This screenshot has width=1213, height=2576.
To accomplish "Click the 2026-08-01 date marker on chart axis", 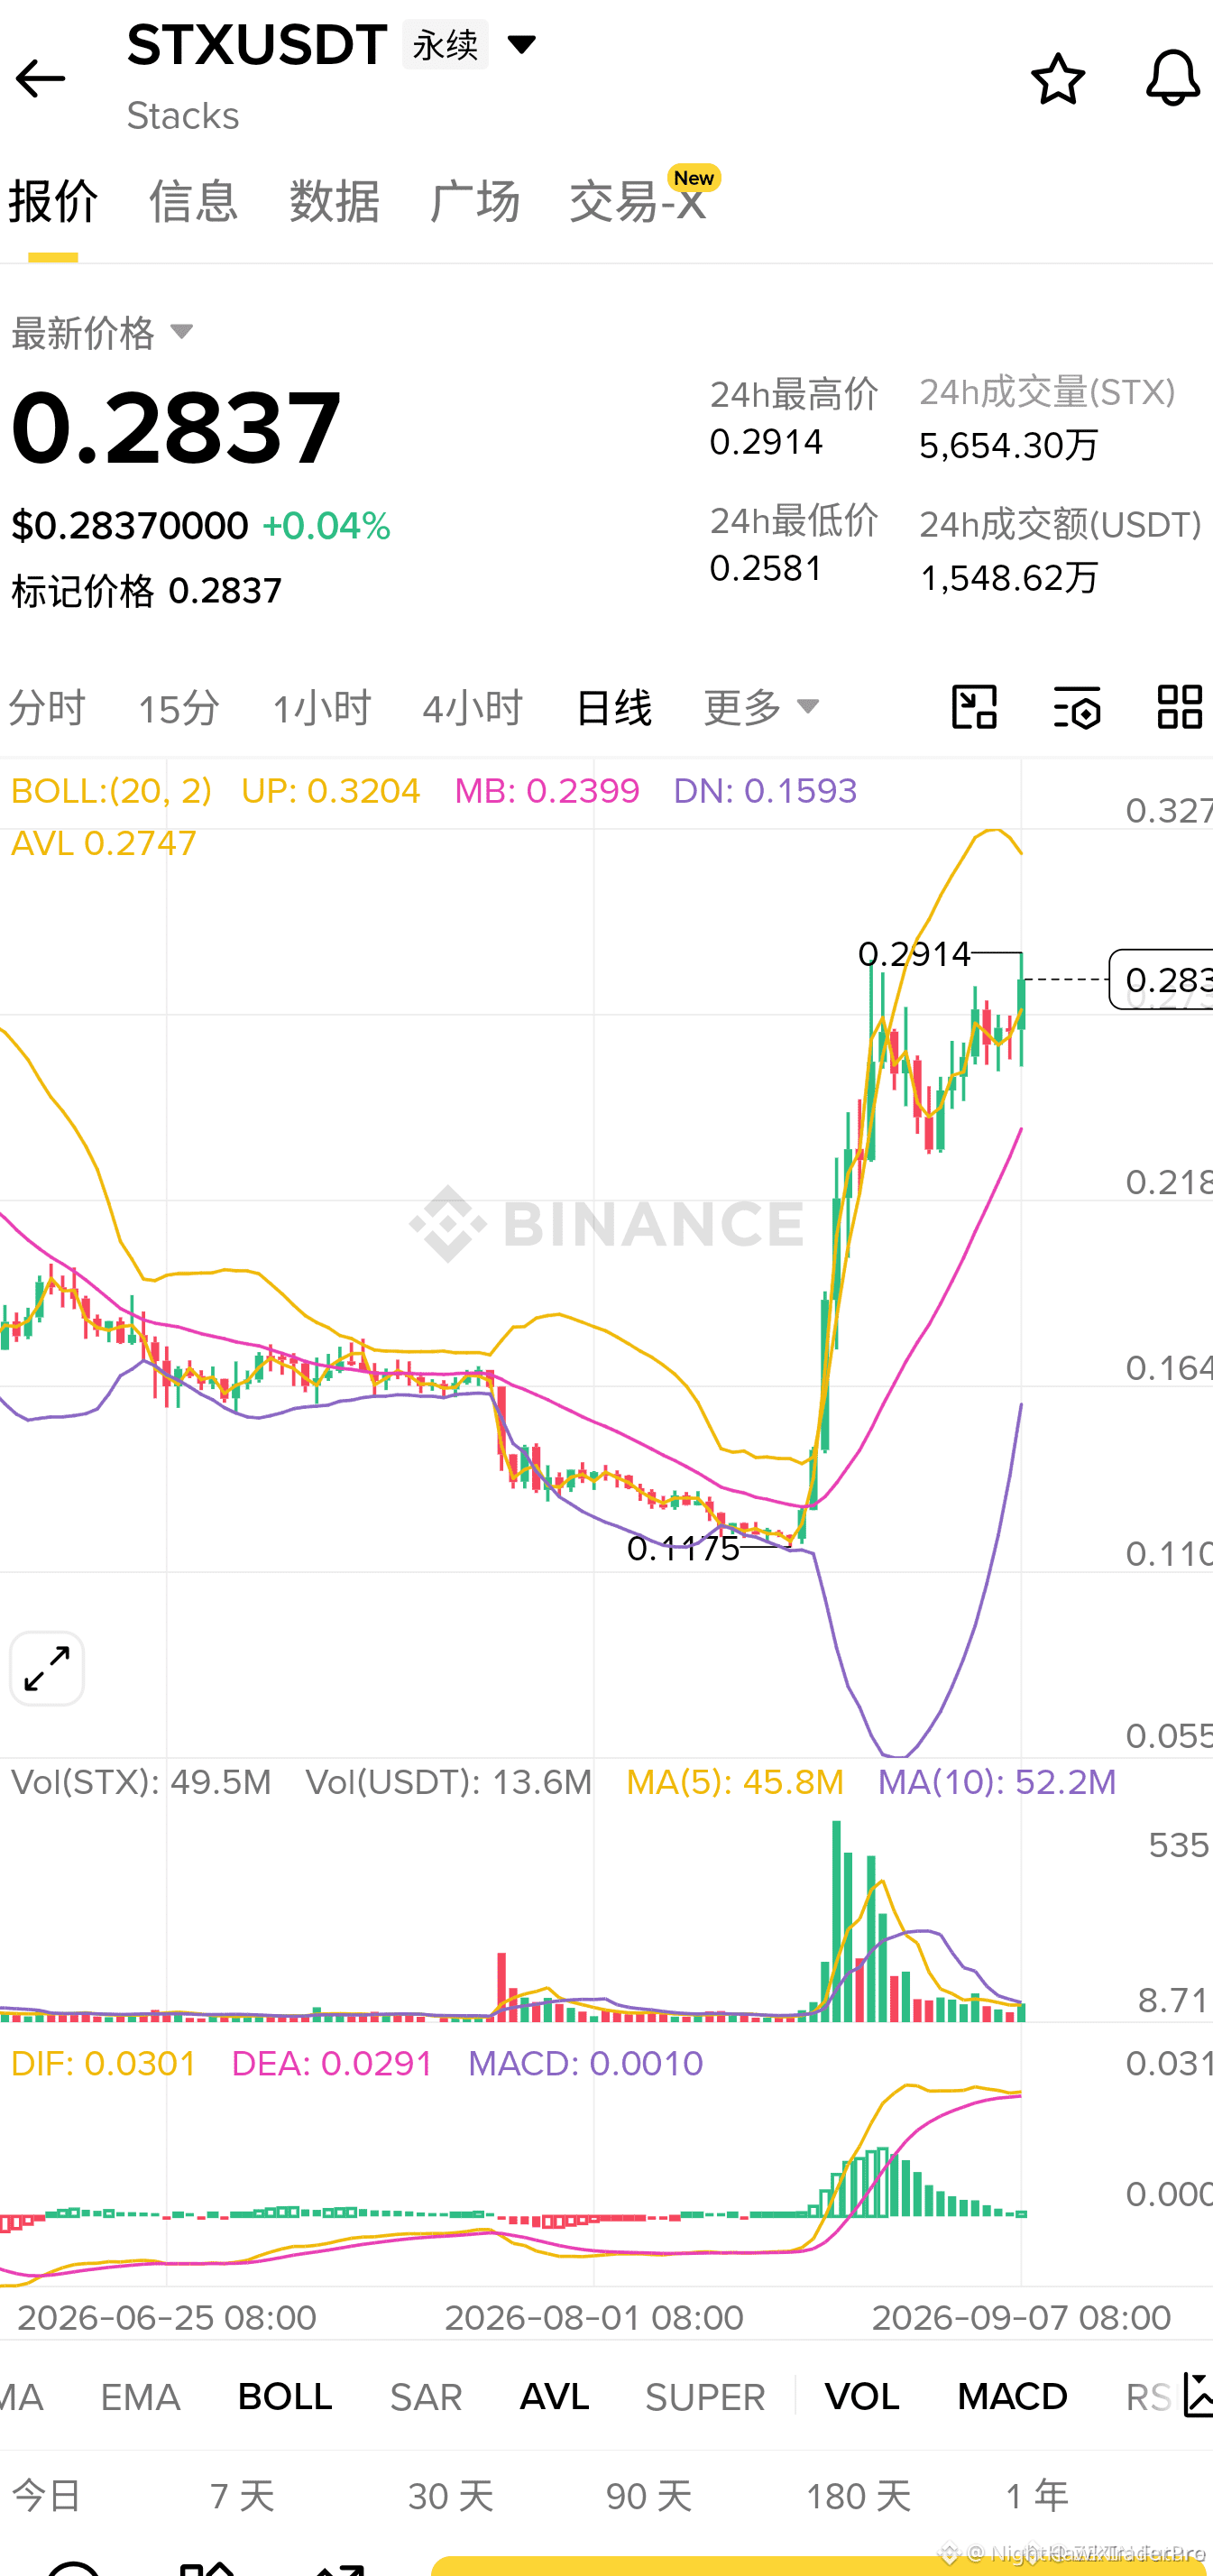I will [x=594, y=2317].
